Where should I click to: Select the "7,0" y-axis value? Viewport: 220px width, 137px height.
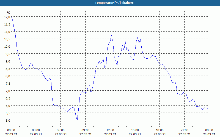[8, 91]
